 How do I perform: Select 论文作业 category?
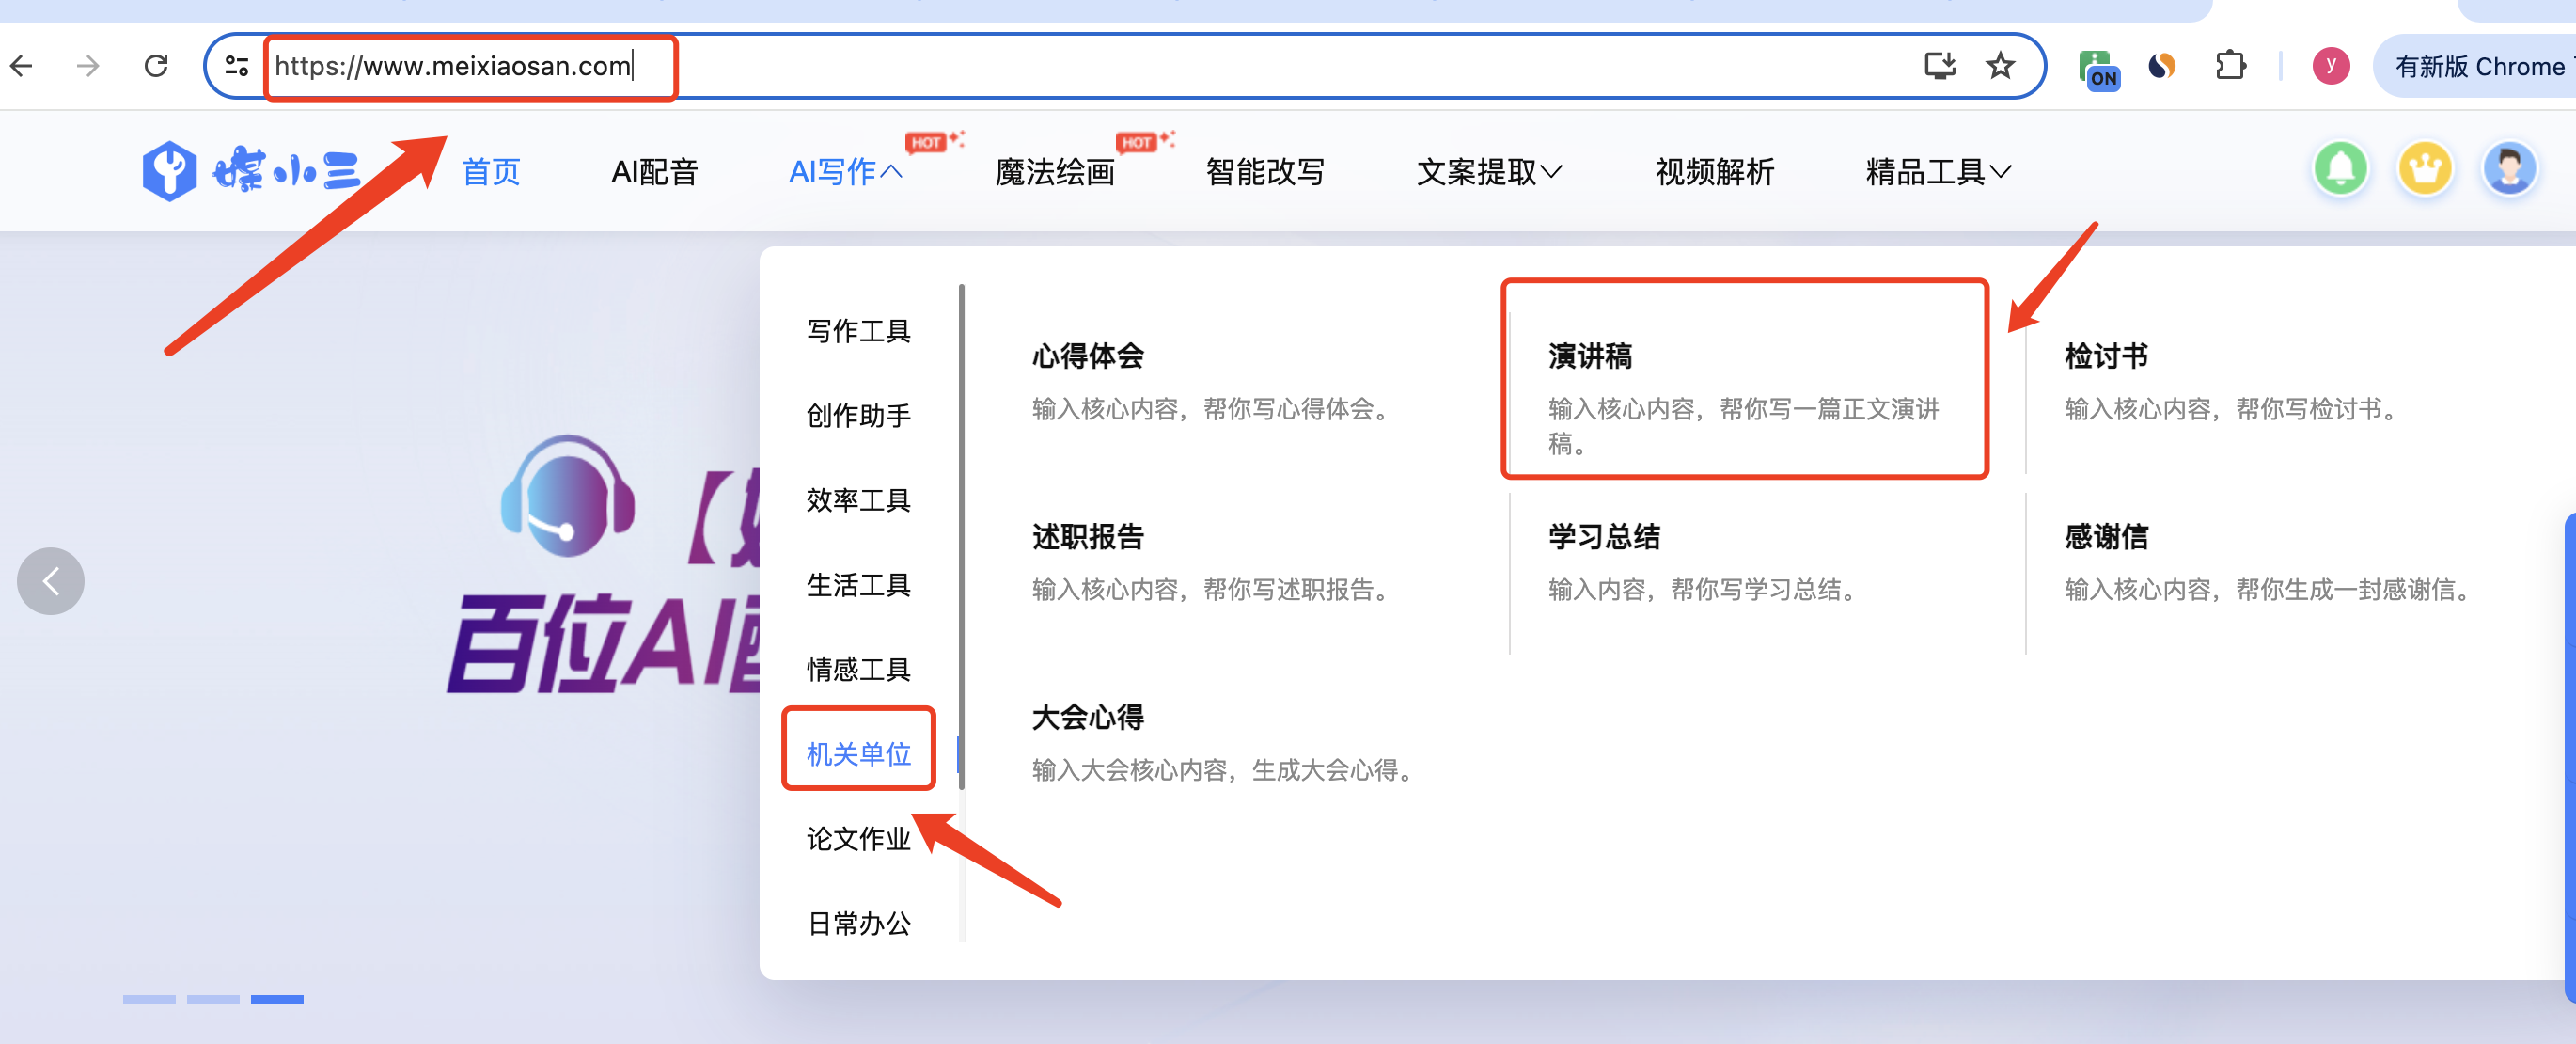pyautogui.click(x=858, y=838)
